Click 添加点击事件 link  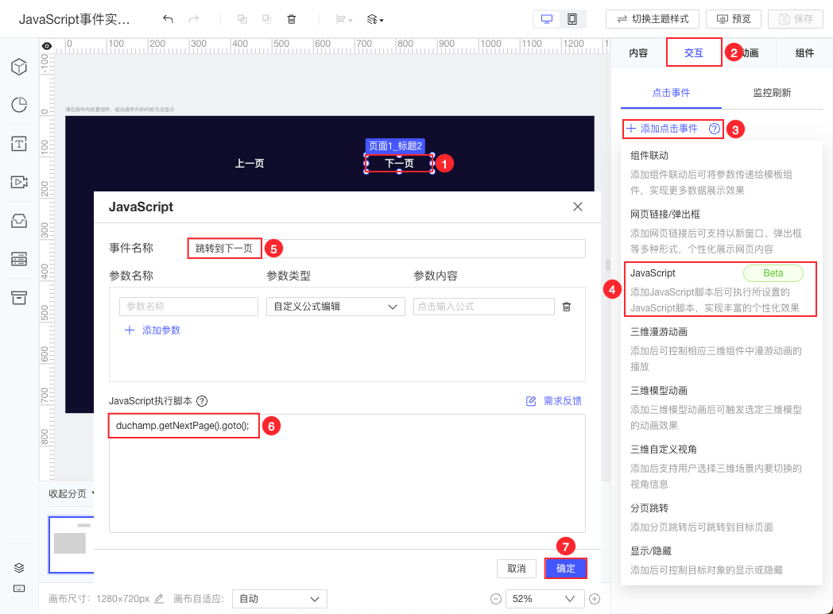pyautogui.click(x=662, y=129)
